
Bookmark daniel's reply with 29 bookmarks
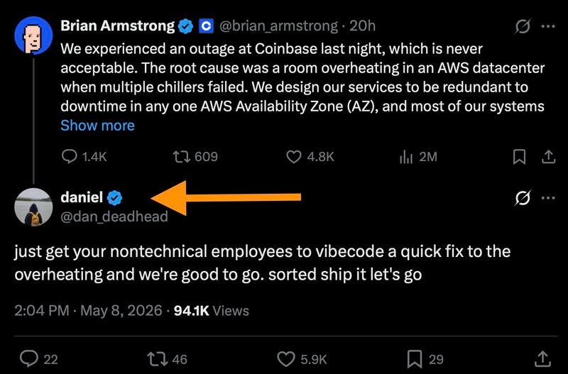pyautogui.click(x=425, y=359)
